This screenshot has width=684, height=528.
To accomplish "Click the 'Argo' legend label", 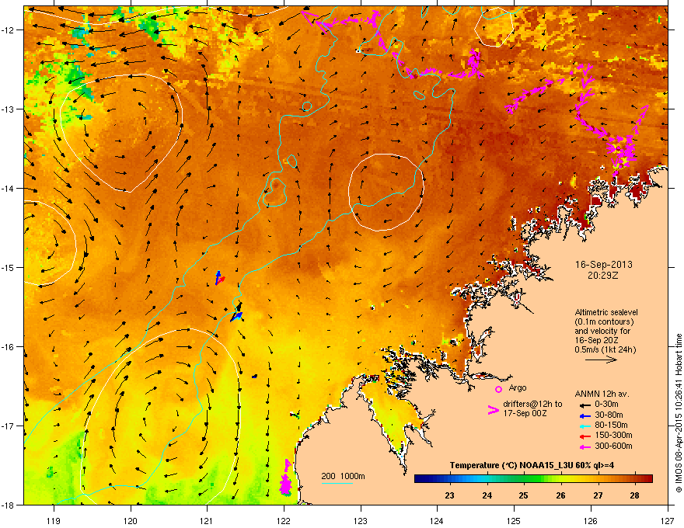I will [518, 387].
